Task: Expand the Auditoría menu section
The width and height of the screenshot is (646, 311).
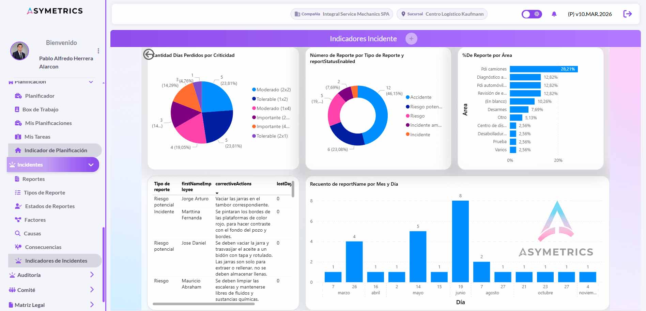Action: (92, 275)
